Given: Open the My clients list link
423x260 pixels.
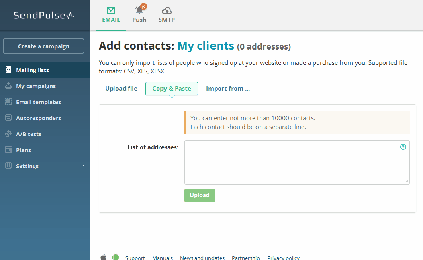Looking at the screenshot, I should click(x=206, y=46).
